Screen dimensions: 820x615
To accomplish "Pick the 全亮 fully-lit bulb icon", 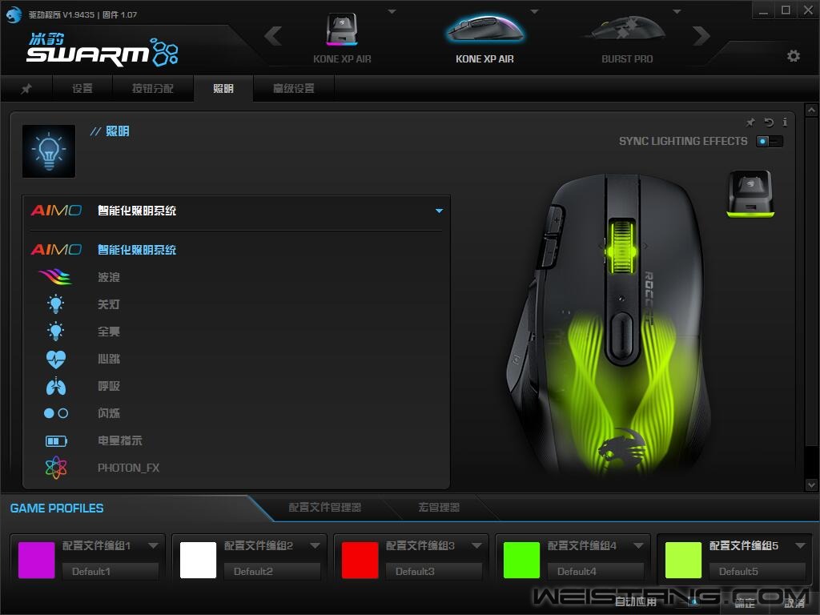I will coord(55,331).
